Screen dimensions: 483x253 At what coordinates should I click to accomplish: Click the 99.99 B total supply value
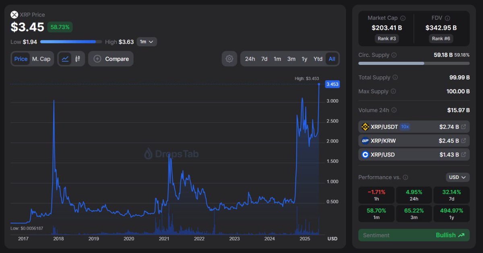pos(460,78)
